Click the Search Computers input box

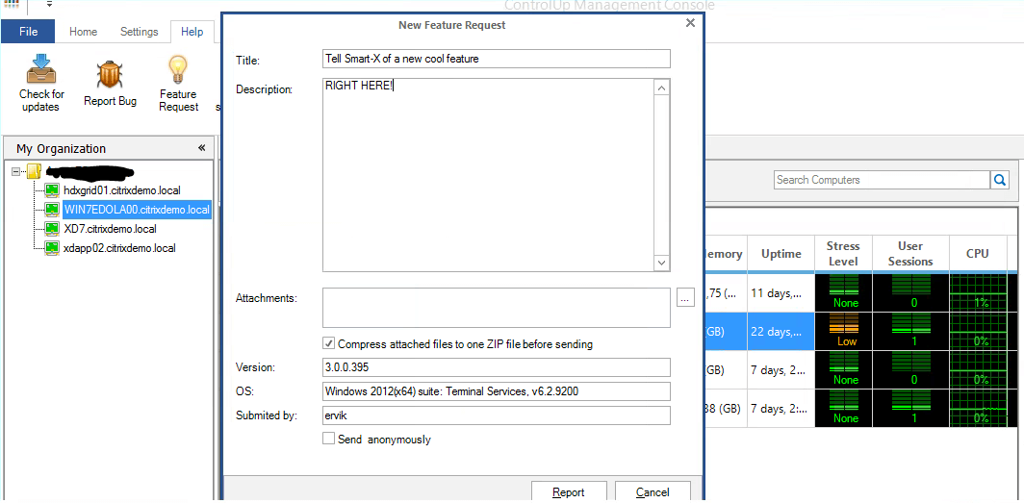click(x=883, y=180)
